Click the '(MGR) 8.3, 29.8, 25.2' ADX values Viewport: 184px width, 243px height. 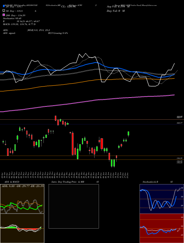coord(38,30)
